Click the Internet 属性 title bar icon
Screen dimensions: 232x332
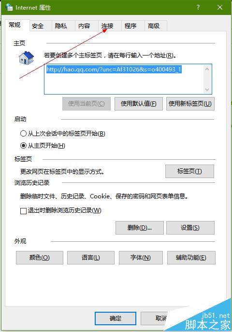point(9,7)
